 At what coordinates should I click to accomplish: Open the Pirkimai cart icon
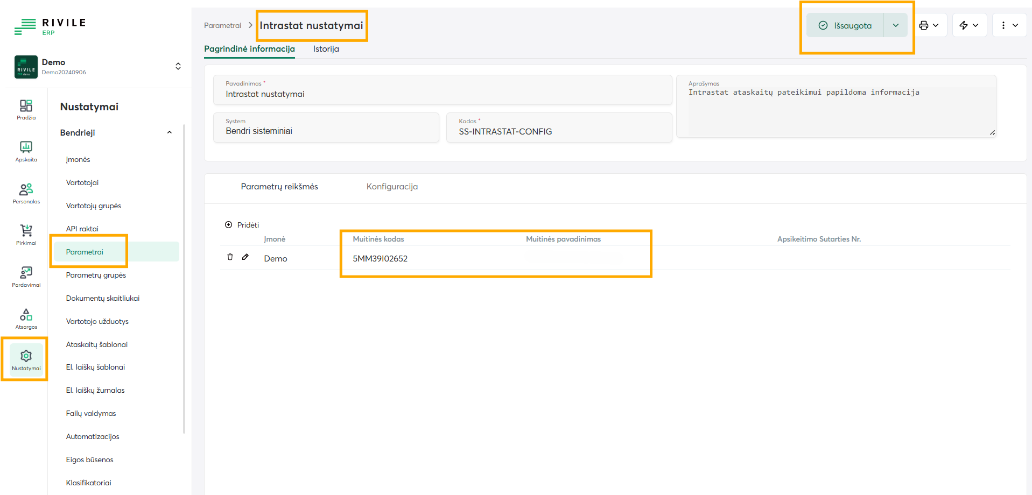click(26, 235)
